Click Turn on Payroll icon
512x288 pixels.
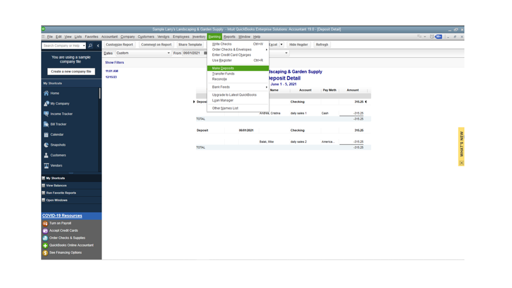click(x=45, y=223)
